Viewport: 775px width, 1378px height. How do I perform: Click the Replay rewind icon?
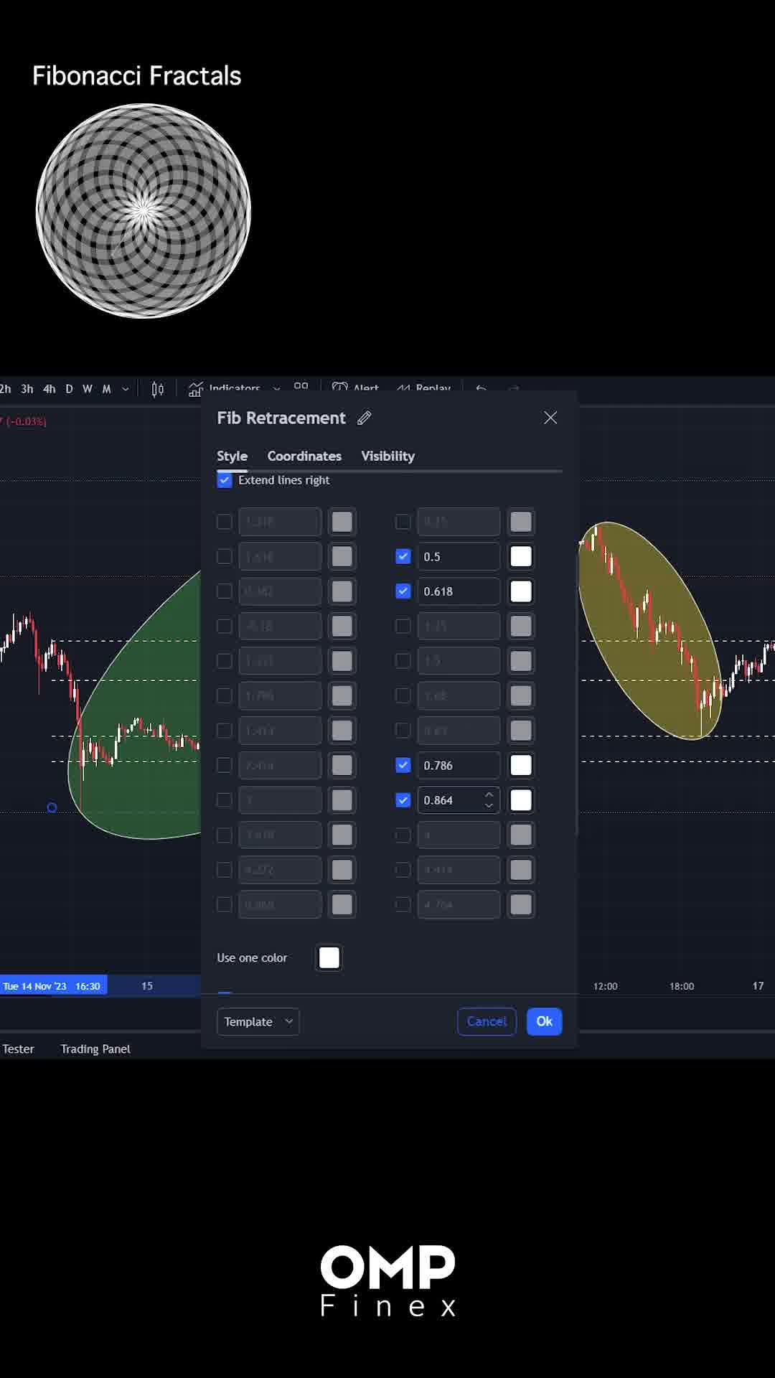pyautogui.click(x=403, y=388)
